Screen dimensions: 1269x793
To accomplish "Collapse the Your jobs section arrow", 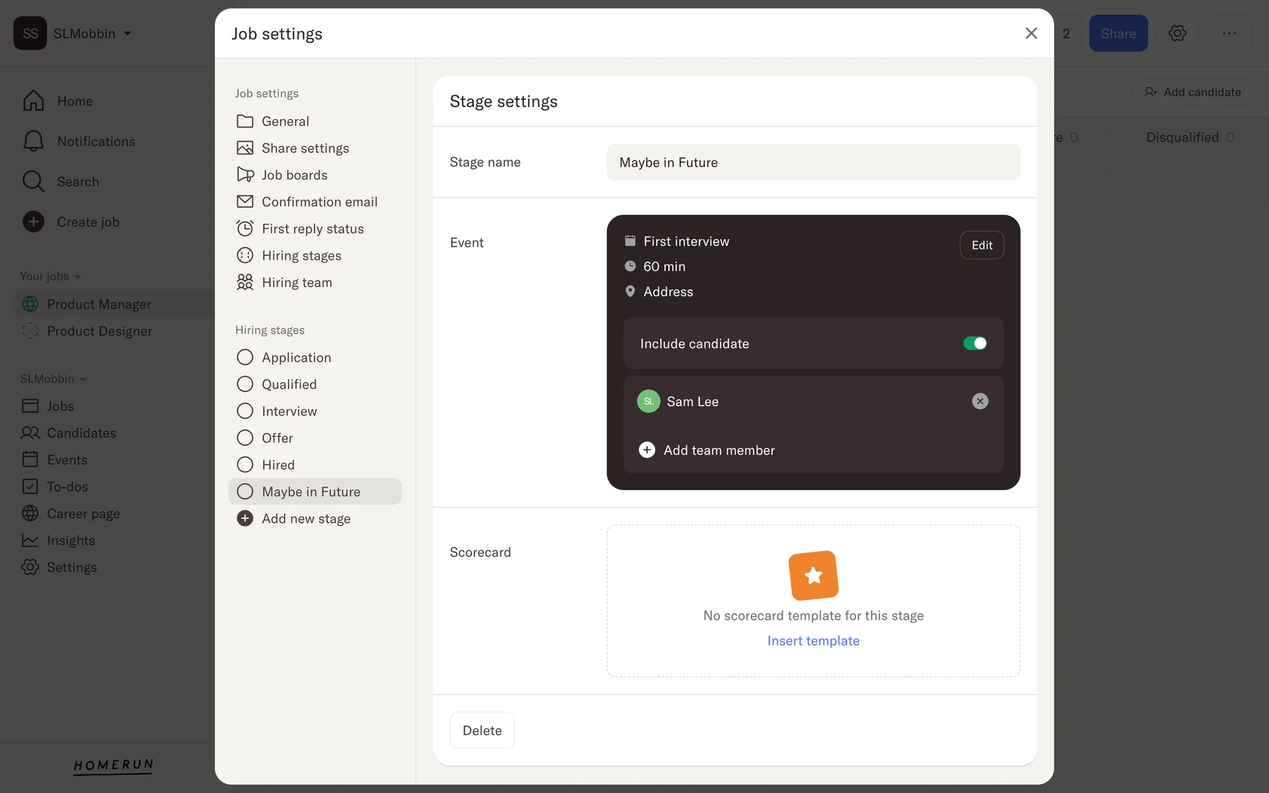I will click(x=77, y=277).
